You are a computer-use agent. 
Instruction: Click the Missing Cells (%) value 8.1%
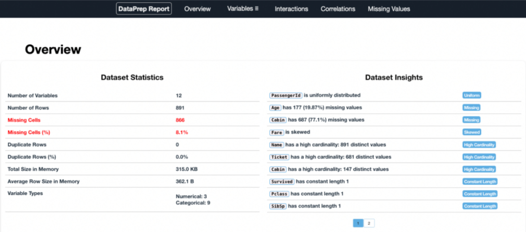(182, 132)
